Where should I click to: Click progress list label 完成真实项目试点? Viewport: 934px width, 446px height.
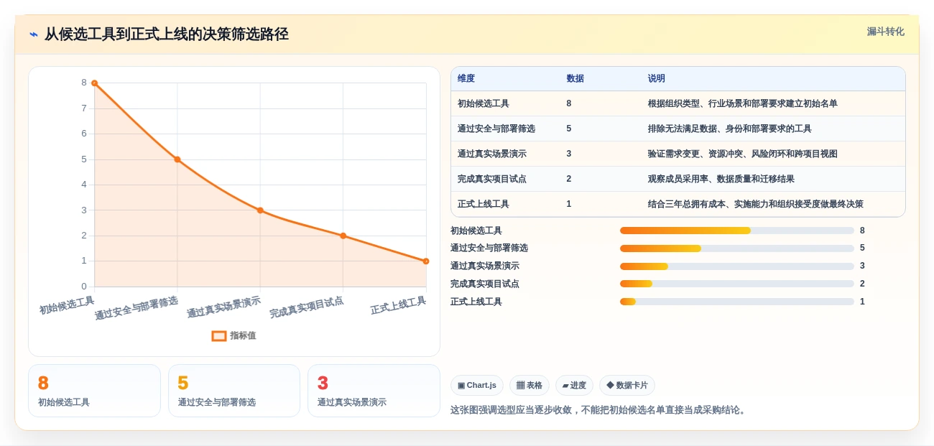(x=485, y=284)
